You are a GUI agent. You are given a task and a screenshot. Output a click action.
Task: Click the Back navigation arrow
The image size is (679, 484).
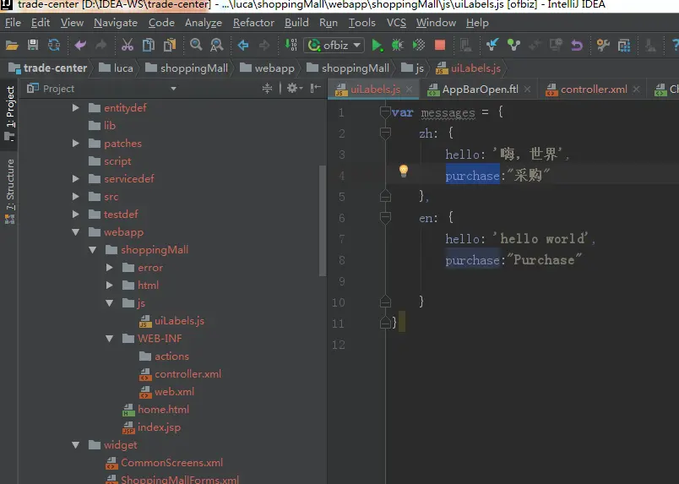tap(243, 45)
